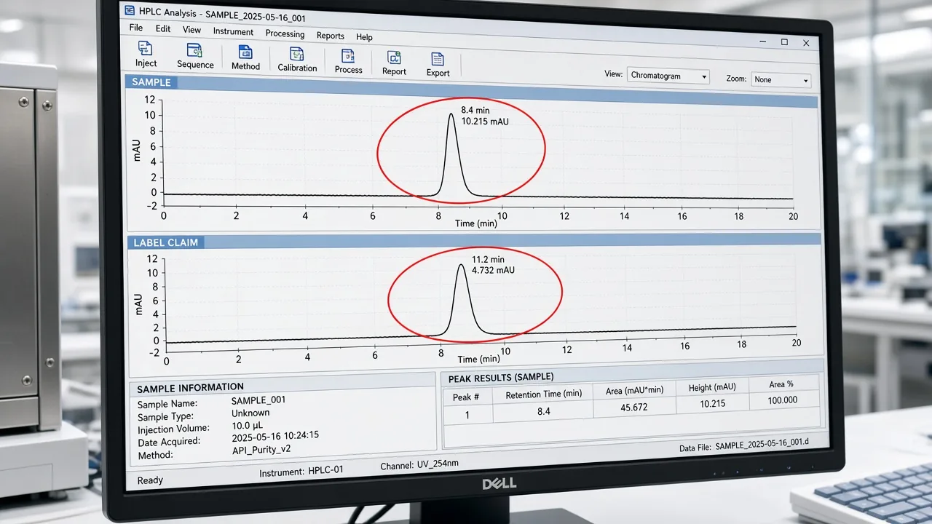The width and height of the screenshot is (932, 524).
Task: Click the HPLC Analysis app icon in title bar
Action: click(130, 11)
